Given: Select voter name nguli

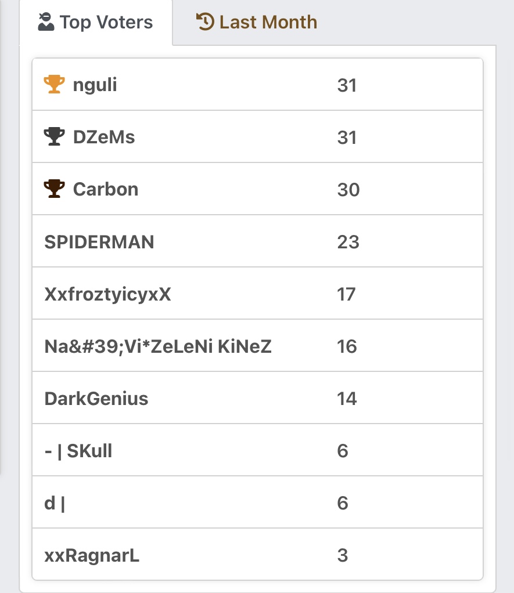Looking at the screenshot, I should [x=95, y=85].
